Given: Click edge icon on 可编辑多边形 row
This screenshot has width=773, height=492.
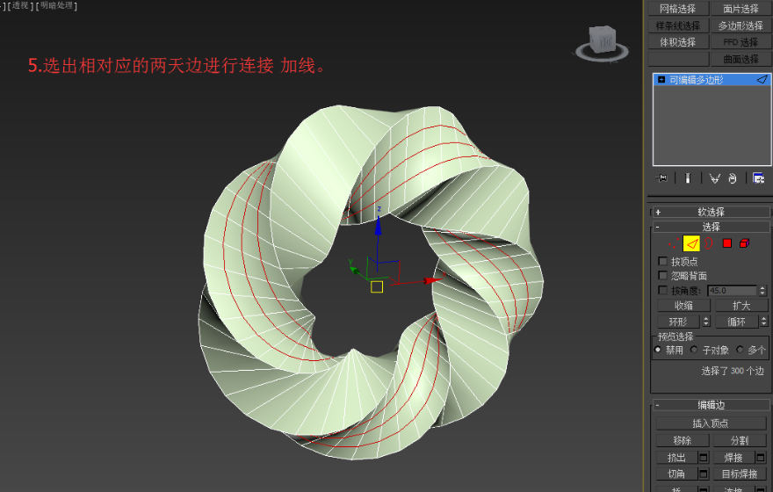Looking at the screenshot, I should [x=762, y=79].
